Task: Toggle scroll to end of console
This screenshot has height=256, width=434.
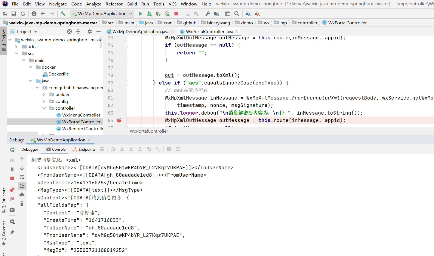Action: (x=22, y=186)
